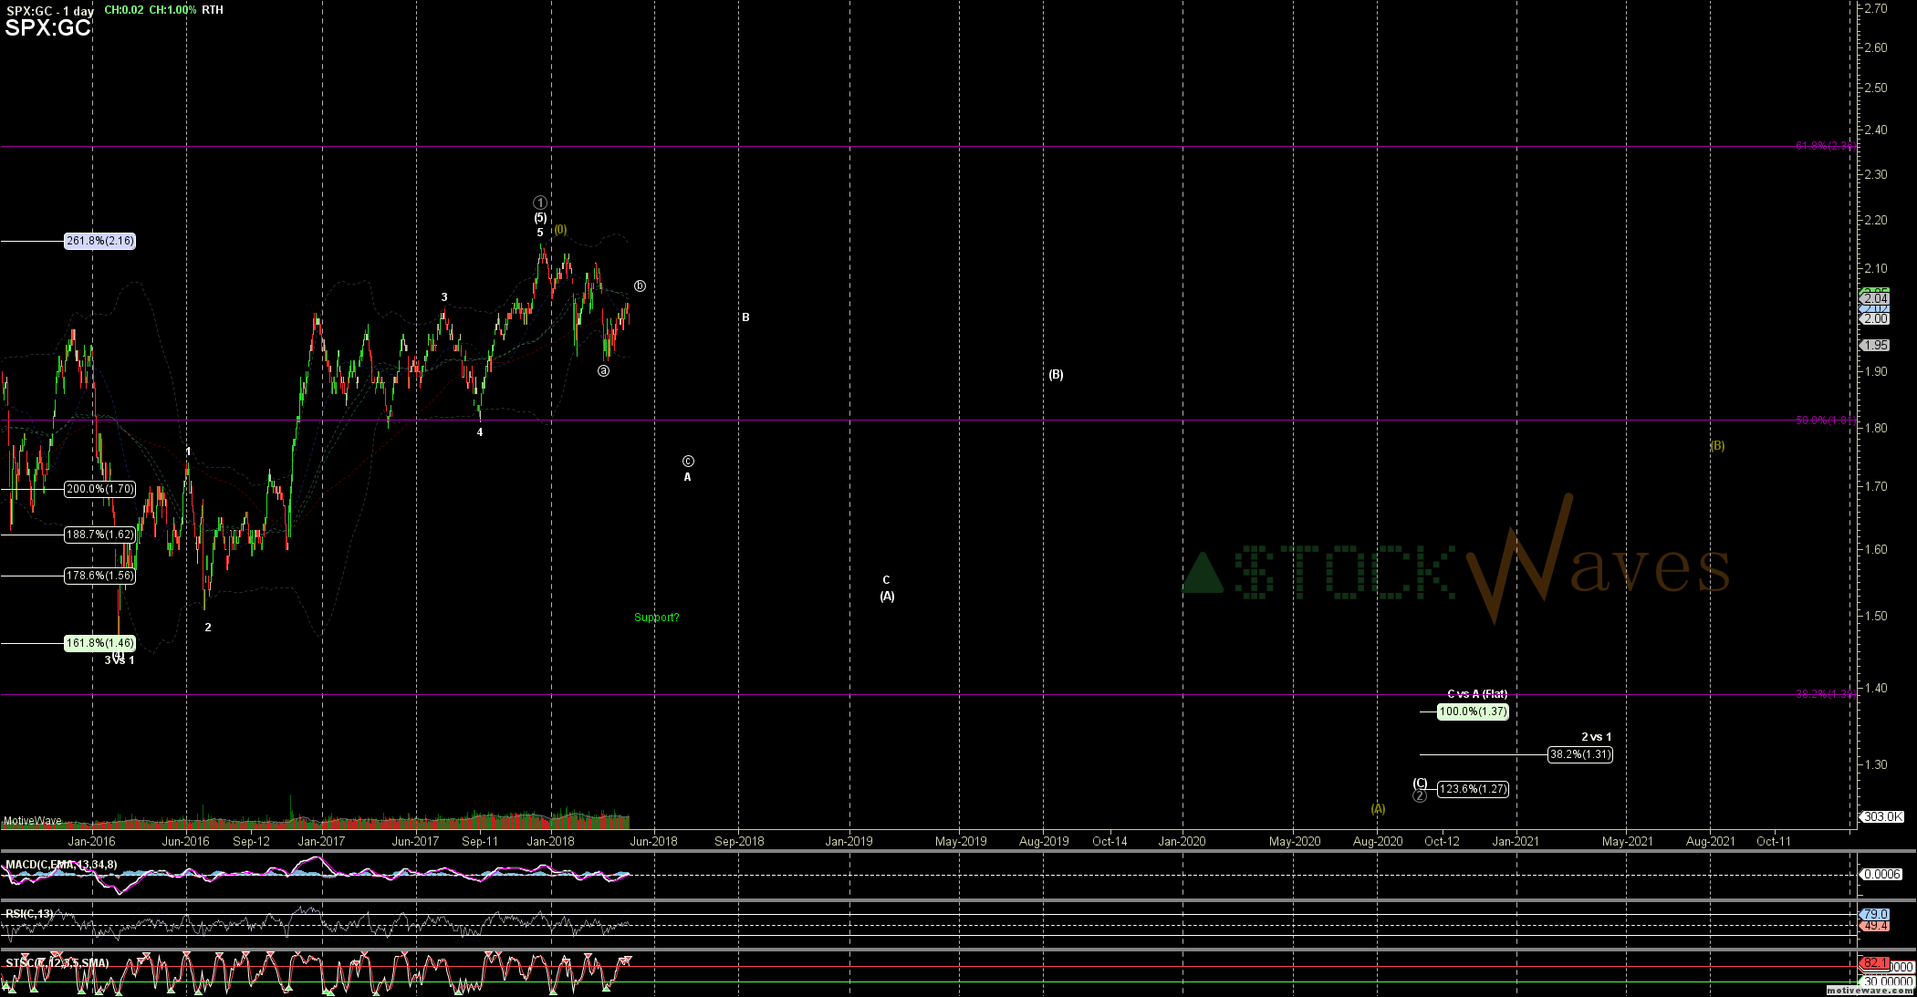Image resolution: width=1917 pixels, height=997 pixels.
Task: Select the circled c wave label
Action: pos(688,462)
